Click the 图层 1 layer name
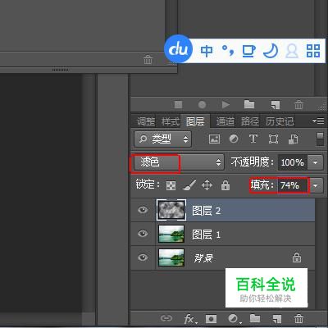The width and height of the screenshot is (328, 328). 206,235
